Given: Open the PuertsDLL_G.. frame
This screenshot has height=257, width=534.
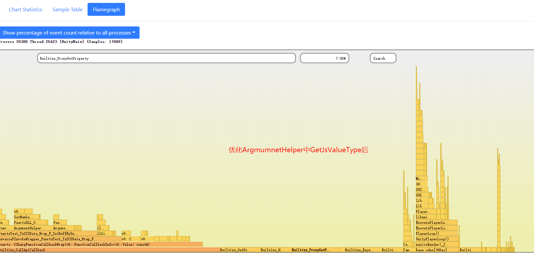Looking at the screenshot, I should (30, 222).
